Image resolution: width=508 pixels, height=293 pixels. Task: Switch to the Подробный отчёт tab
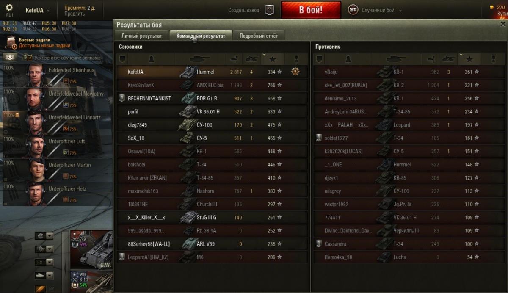pos(259,36)
